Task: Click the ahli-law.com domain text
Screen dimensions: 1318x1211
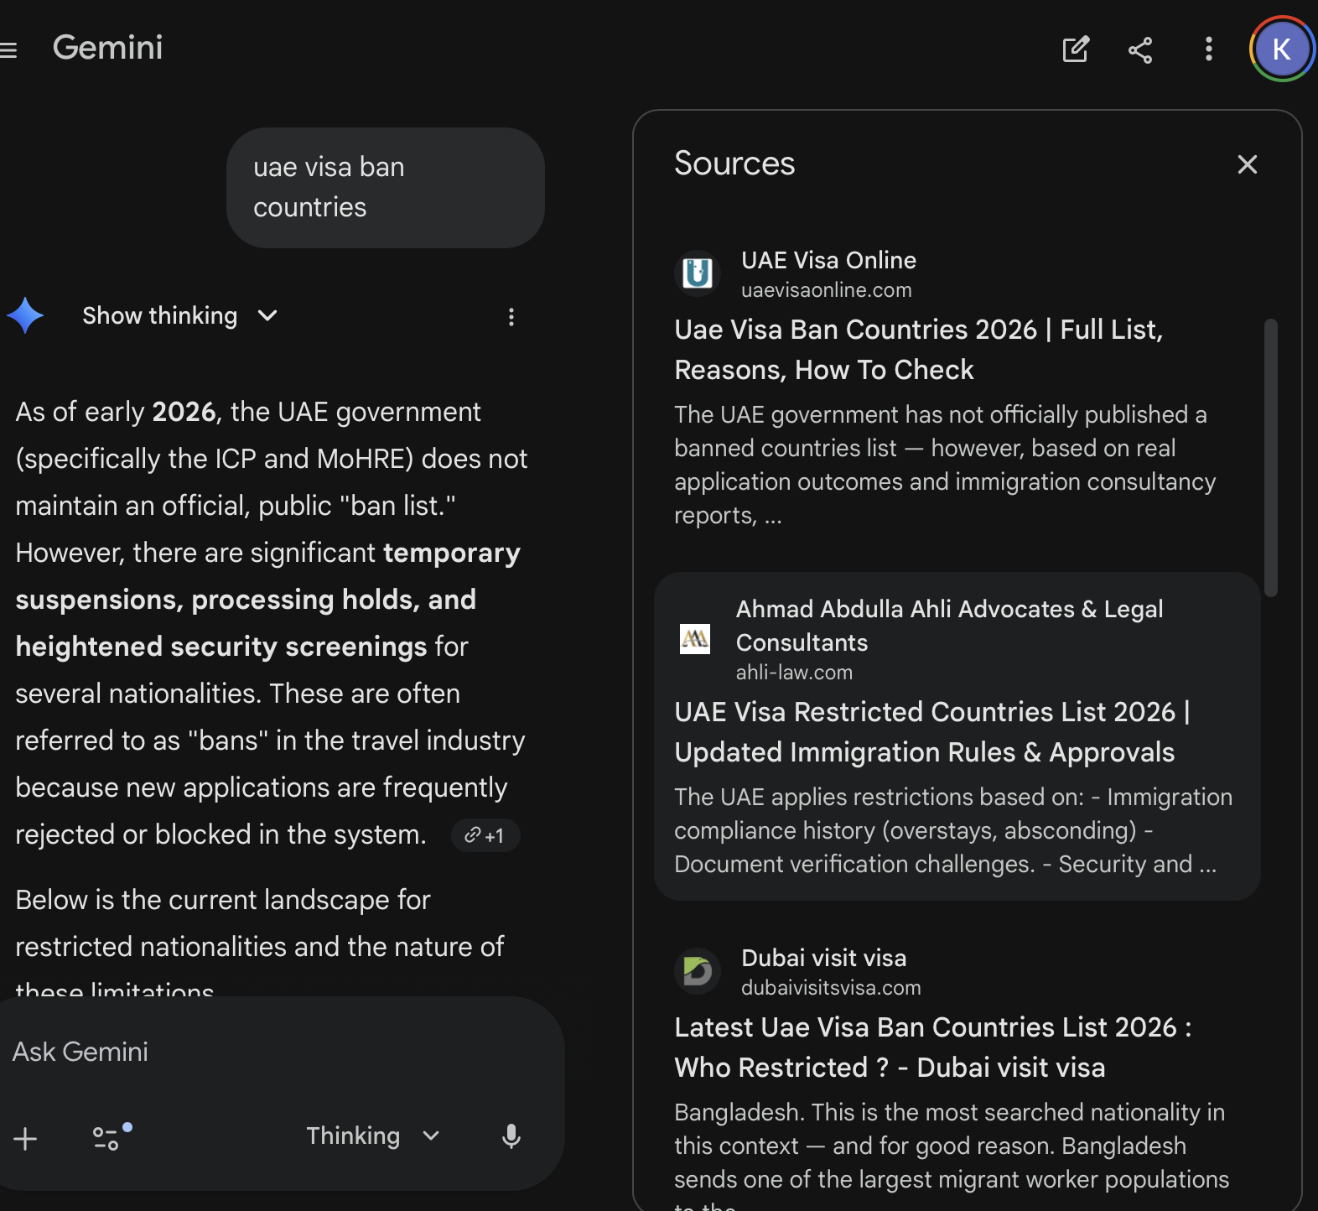Action: pos(794,673)
